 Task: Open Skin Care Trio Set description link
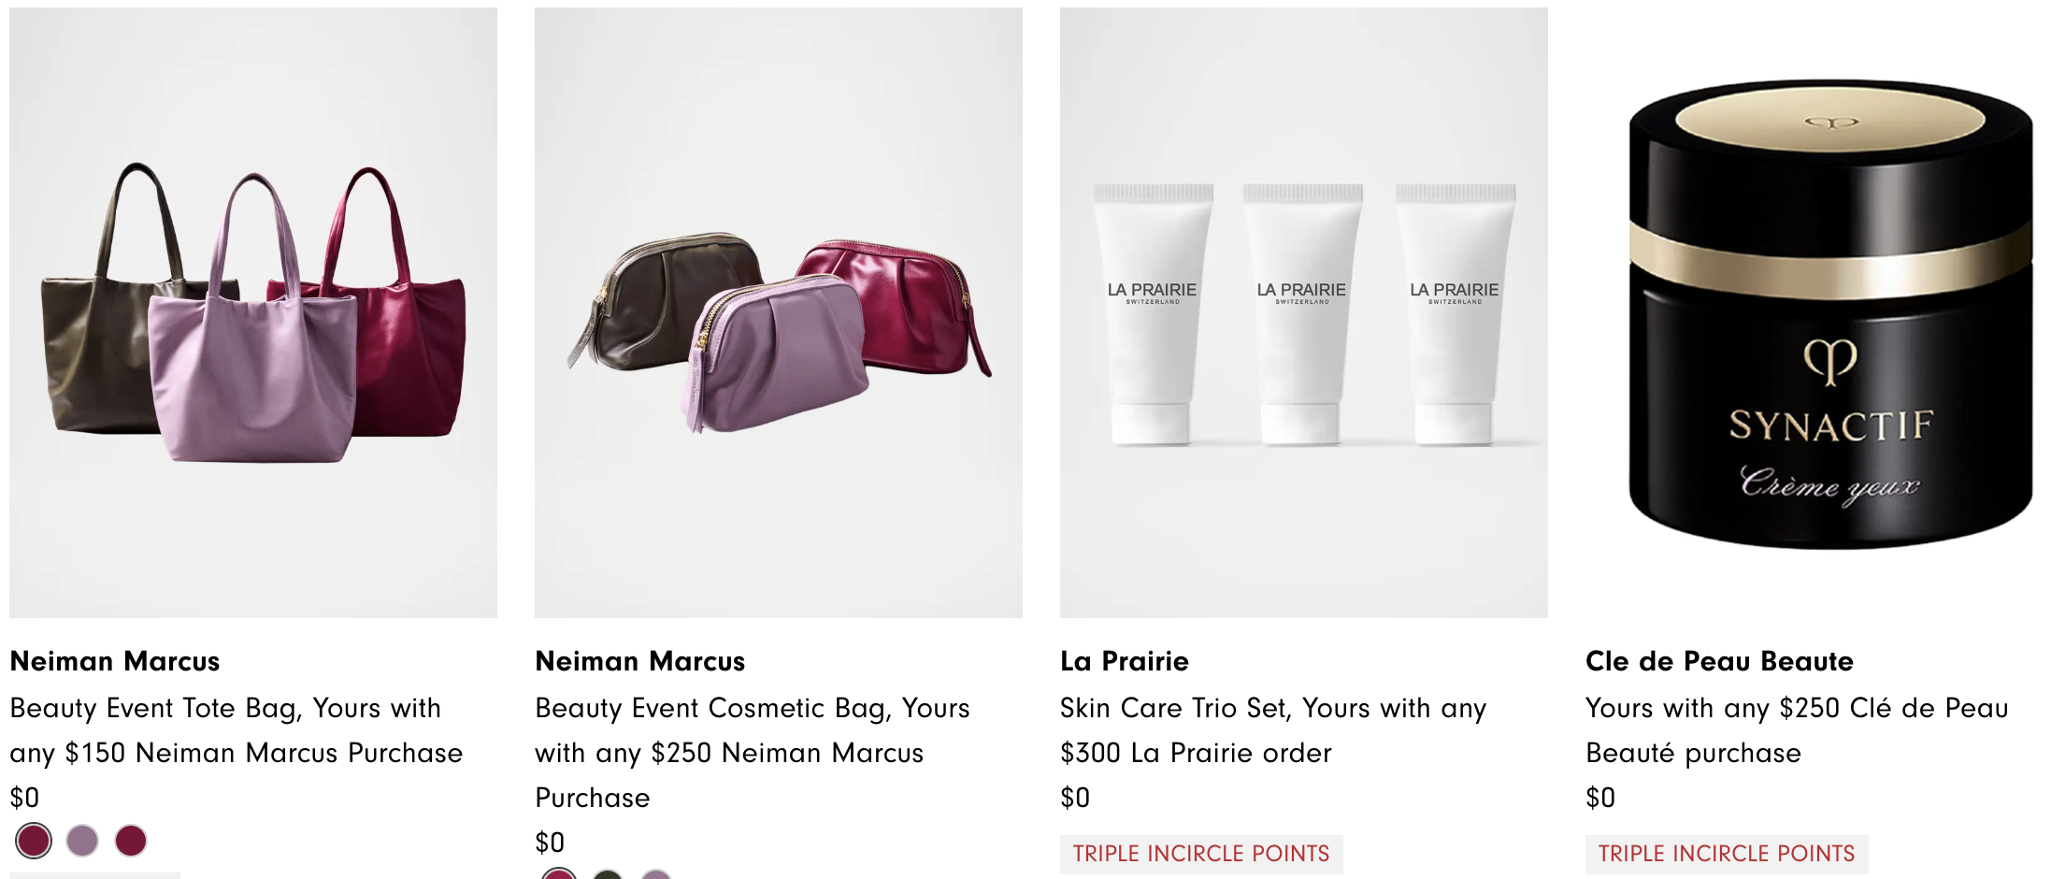pyautogui.click(x=1273, y=730)
